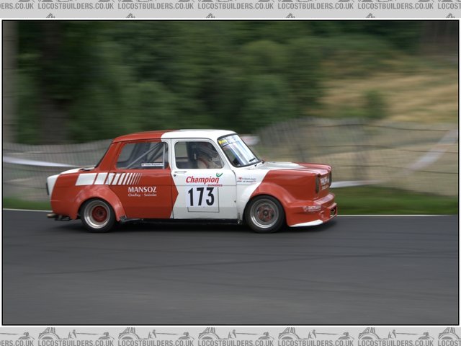Click the Champion logo on the car door

[x=202, y=179]
